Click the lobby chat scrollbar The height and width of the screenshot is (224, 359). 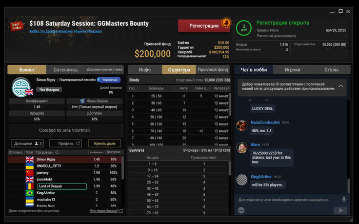[x=348, y=186]
